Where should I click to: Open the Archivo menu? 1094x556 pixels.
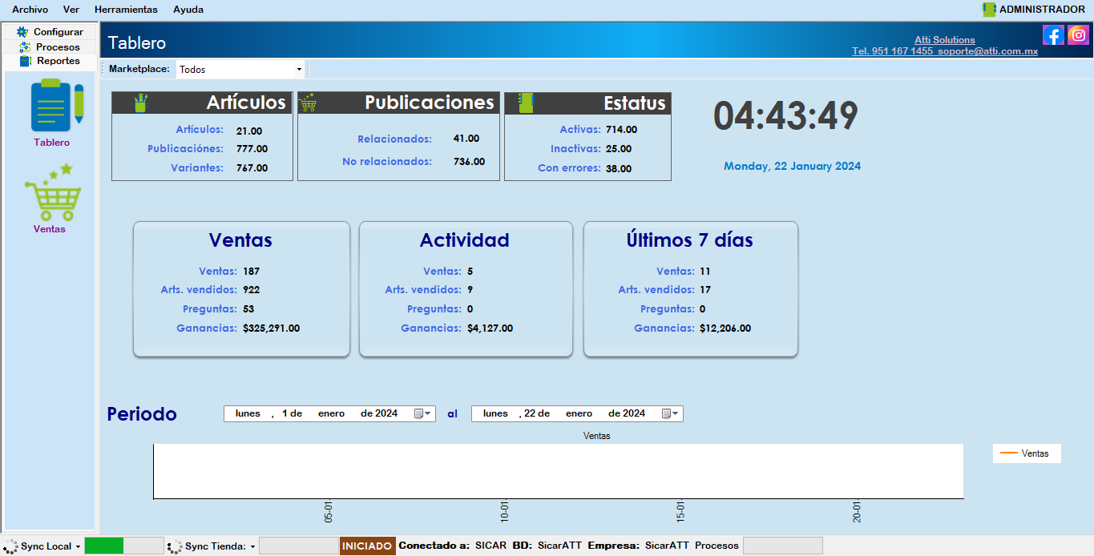pyautogui.click(x=30, y=10)
